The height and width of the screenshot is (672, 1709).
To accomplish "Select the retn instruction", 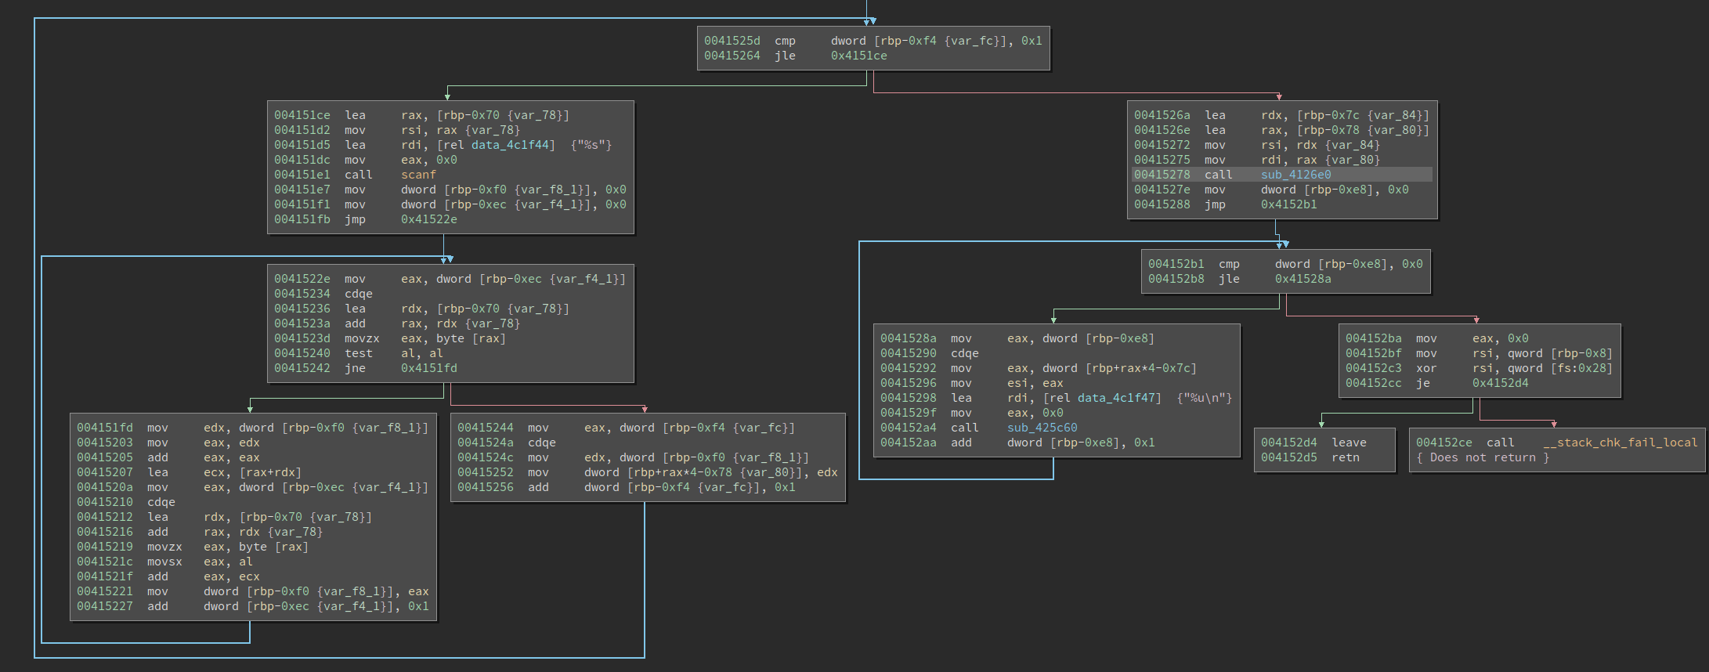I will pyautogui.click(x=1345, y=457).
